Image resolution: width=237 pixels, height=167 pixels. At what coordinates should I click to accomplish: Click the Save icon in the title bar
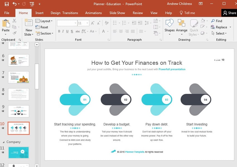(7, 4)
